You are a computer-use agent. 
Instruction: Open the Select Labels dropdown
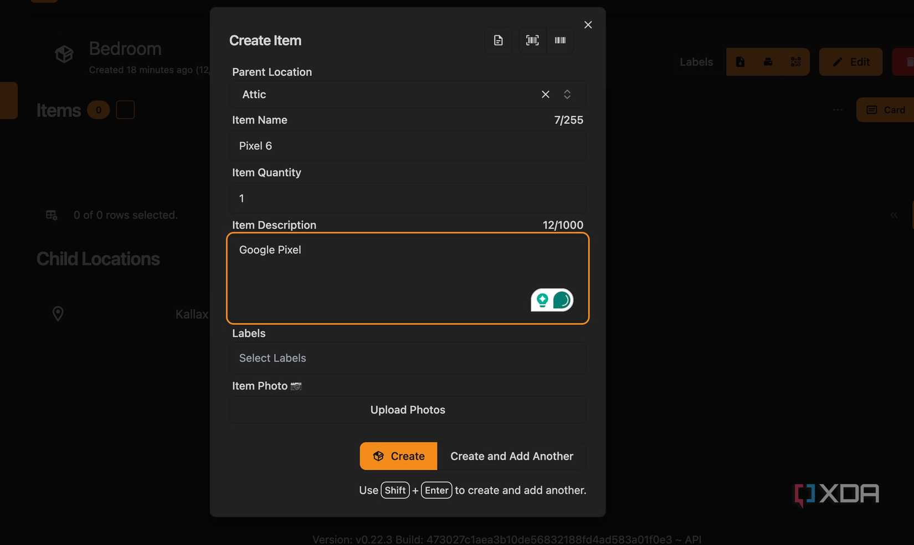pos(408,358)
